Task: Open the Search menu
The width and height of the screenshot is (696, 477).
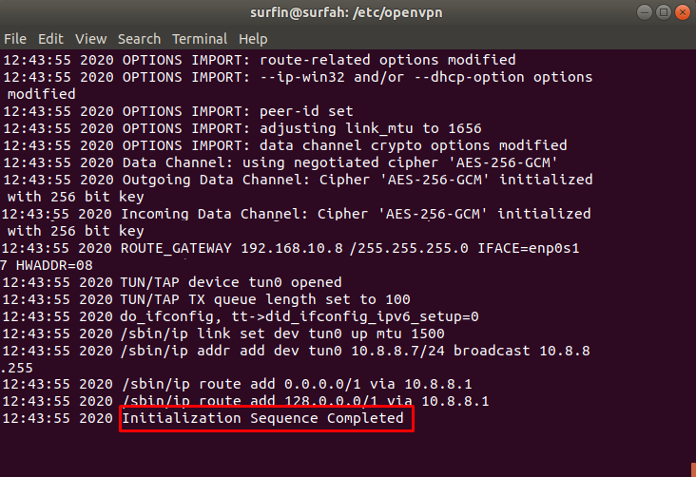Action: pyautogui.click(x=139, y=39)
